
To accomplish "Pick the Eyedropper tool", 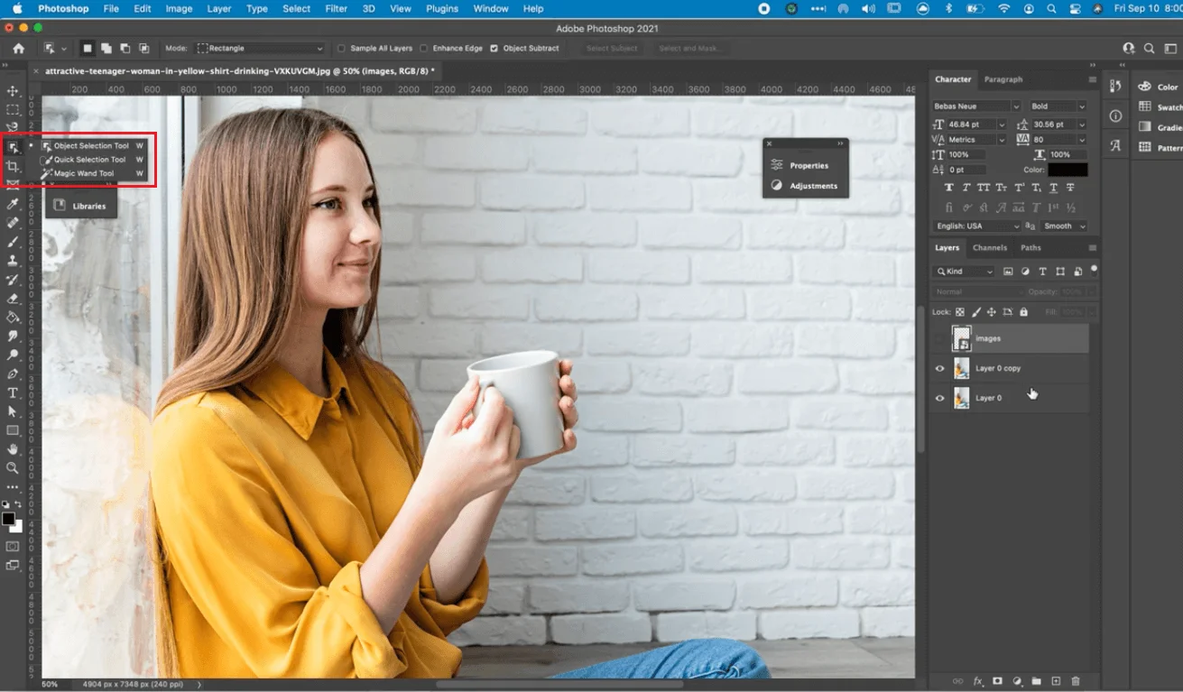I will (13, 204).
